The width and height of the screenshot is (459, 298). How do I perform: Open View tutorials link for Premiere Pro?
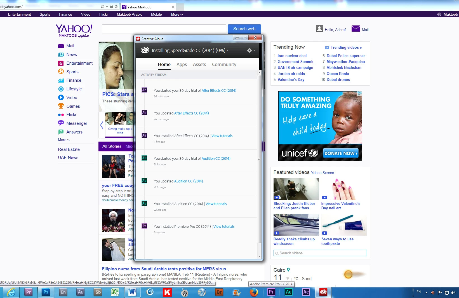point(224,226)
